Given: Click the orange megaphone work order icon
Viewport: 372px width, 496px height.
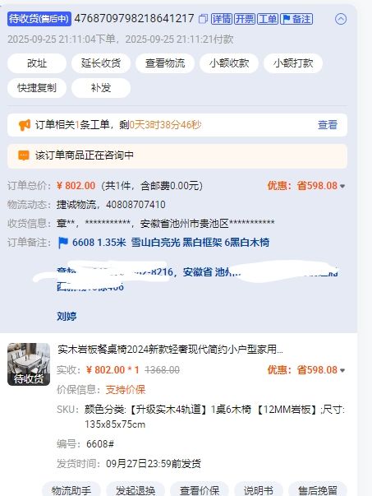Looking at the screenshot, I should click(25, 125).
